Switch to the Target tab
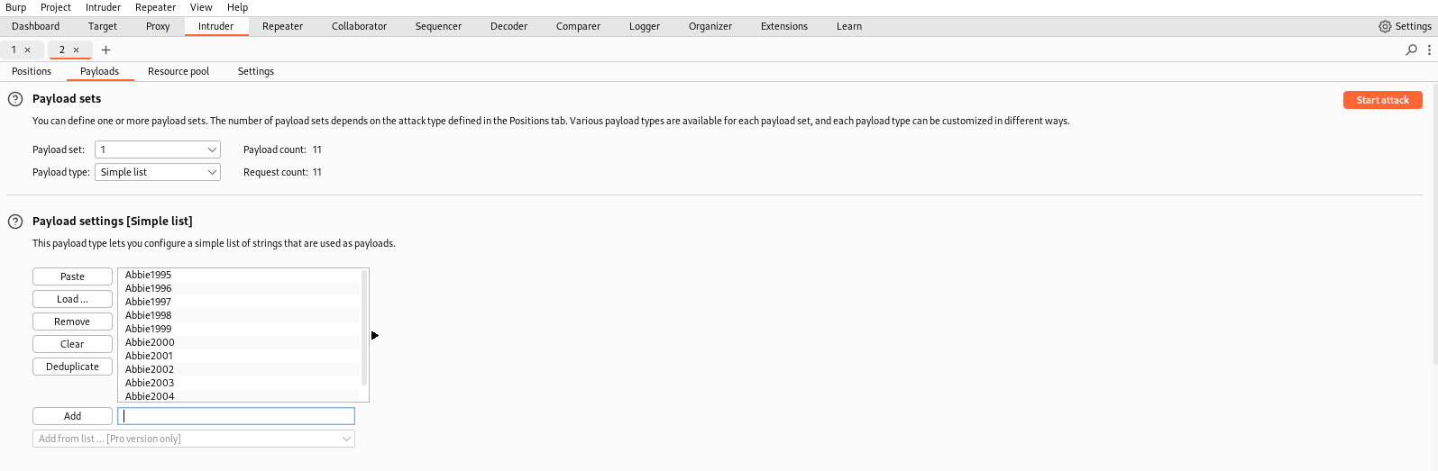 click(103, 26)
